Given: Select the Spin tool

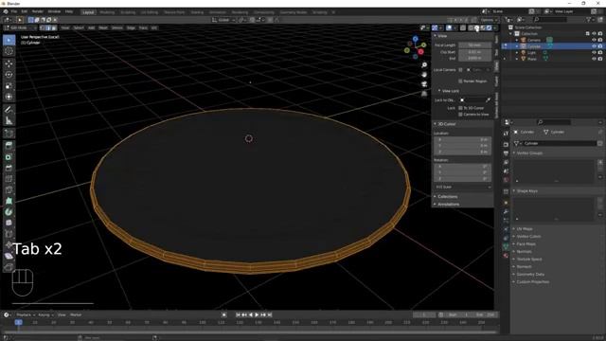Looking at the screenshot, I should (x=9, y=212).
